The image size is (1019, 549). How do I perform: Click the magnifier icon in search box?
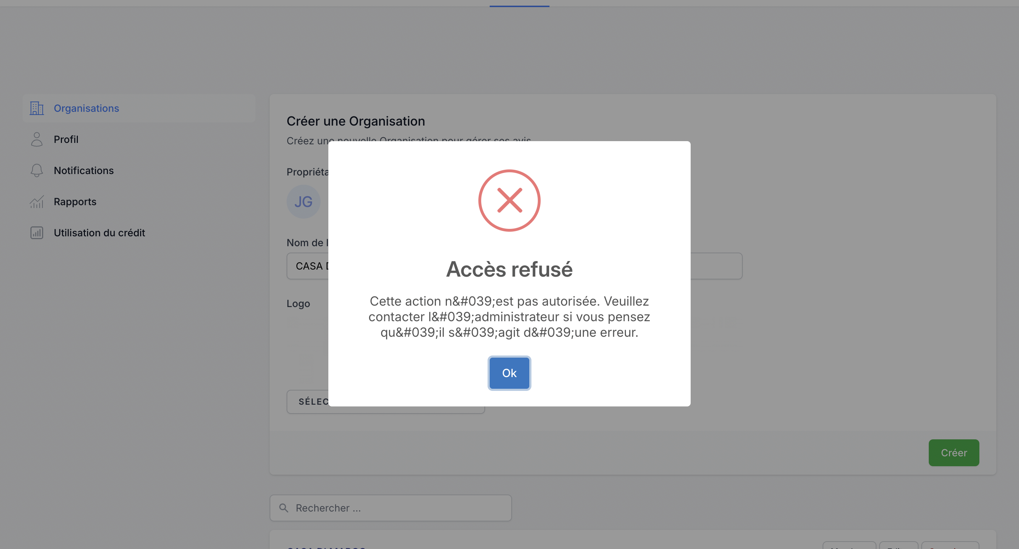pos(284,508)
